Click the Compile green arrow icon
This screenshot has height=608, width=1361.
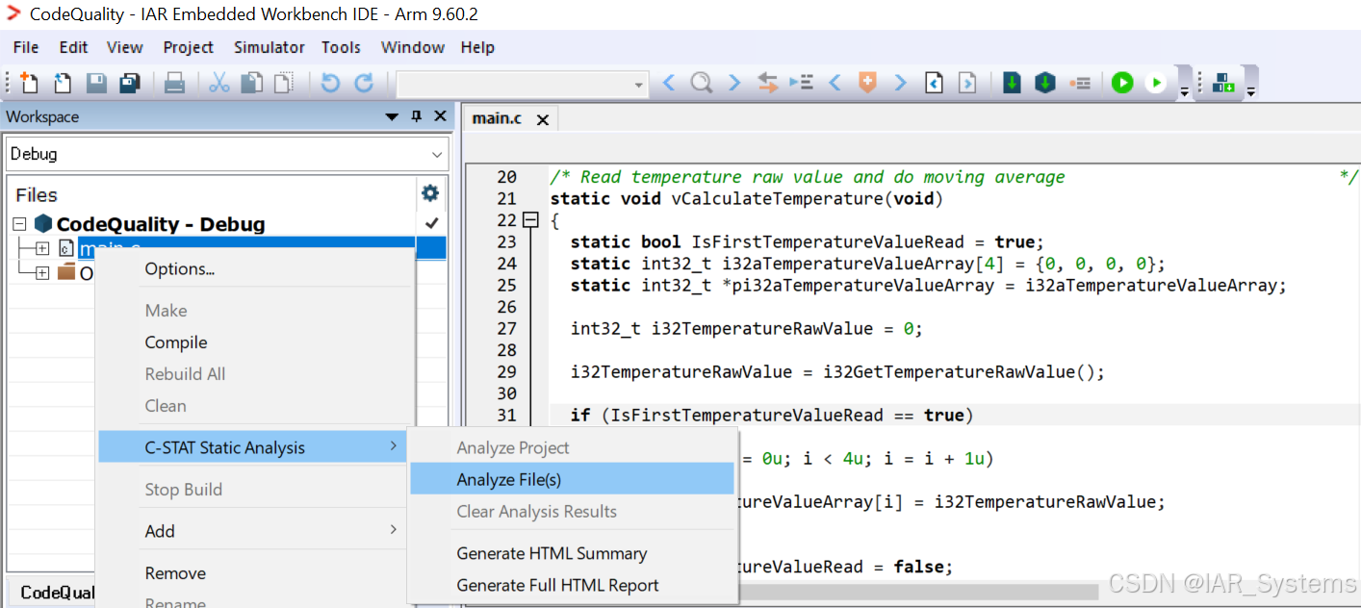point(1012,84)
